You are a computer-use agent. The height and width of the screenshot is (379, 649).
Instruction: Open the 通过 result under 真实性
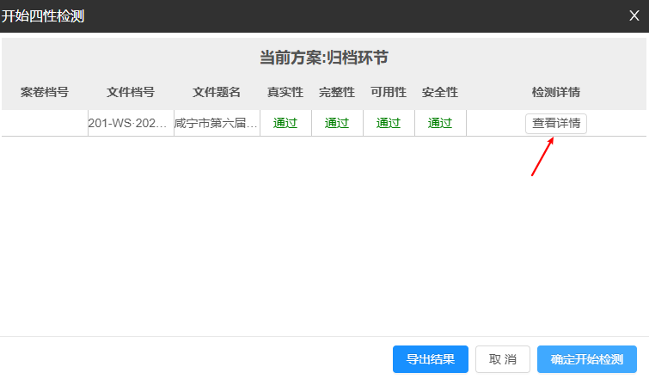point(285,123)
